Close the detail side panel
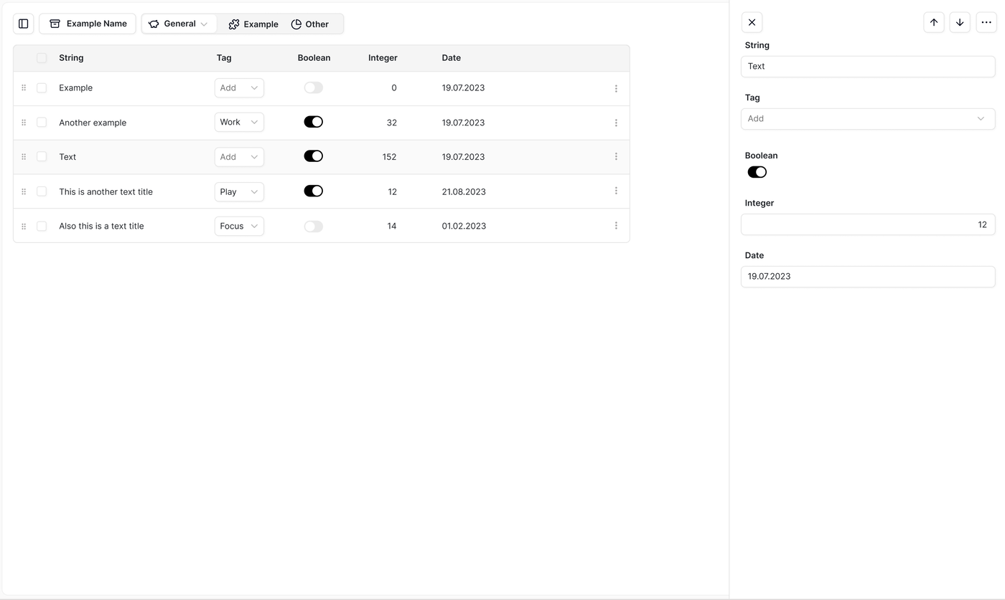 pos(752,22)
